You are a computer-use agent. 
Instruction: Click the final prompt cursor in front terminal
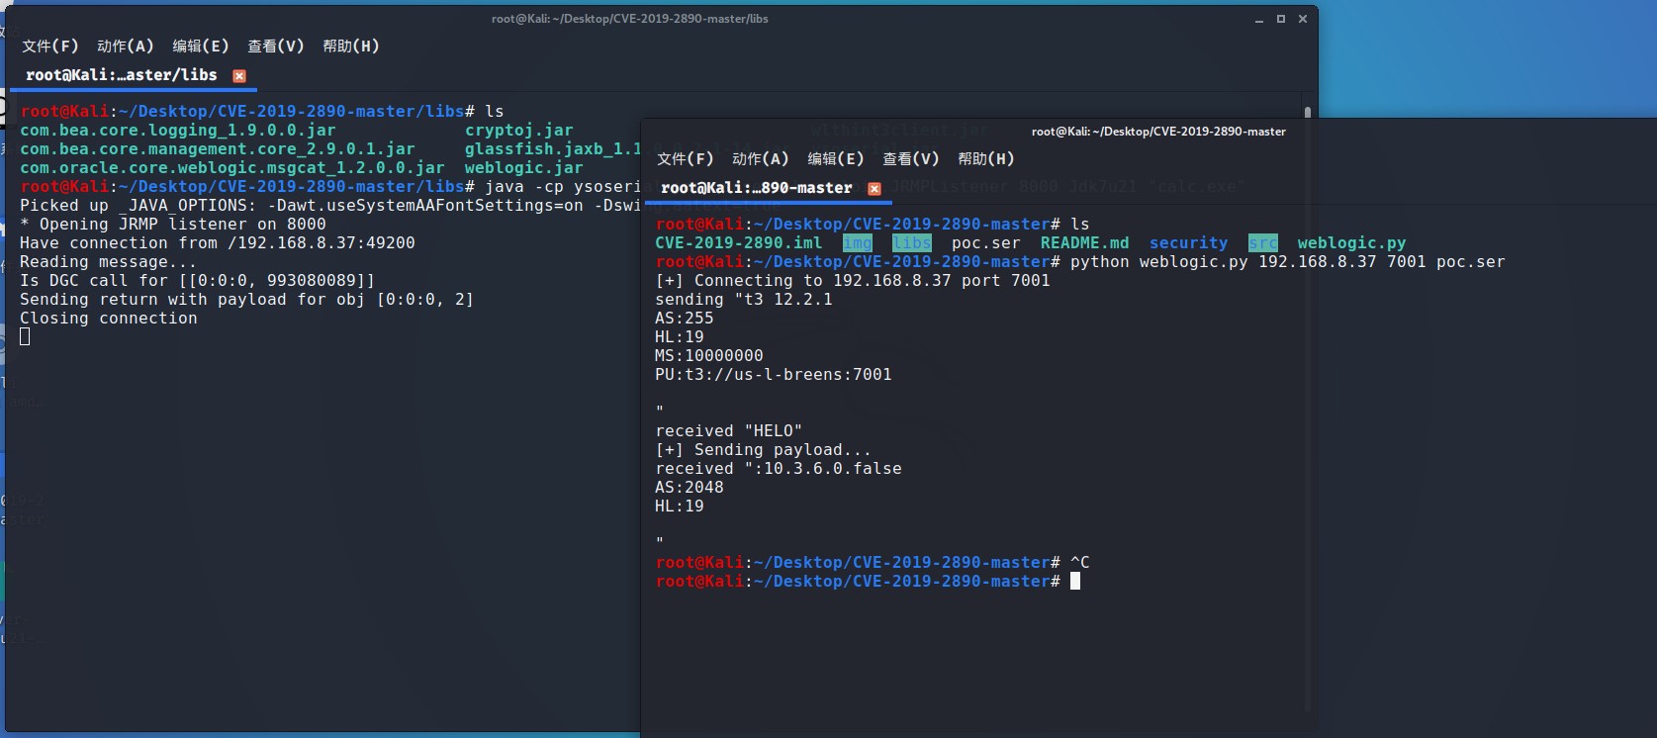coord(1075,582)
